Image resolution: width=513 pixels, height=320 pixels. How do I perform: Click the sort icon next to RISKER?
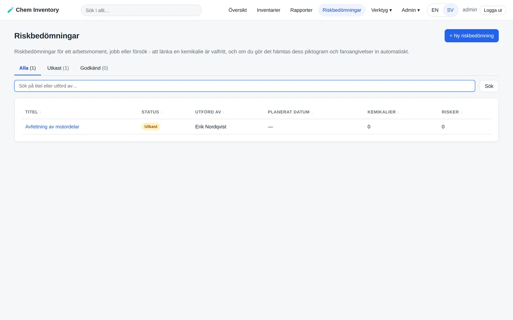[461, 112]
